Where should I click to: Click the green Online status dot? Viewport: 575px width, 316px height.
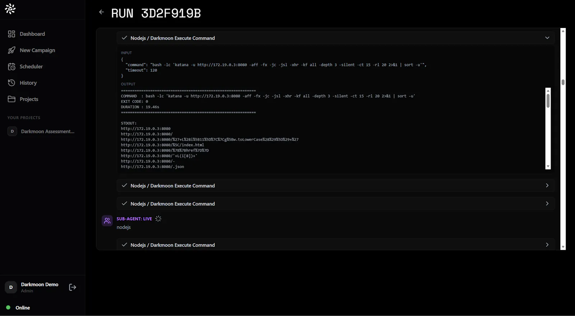click(8, 307)
